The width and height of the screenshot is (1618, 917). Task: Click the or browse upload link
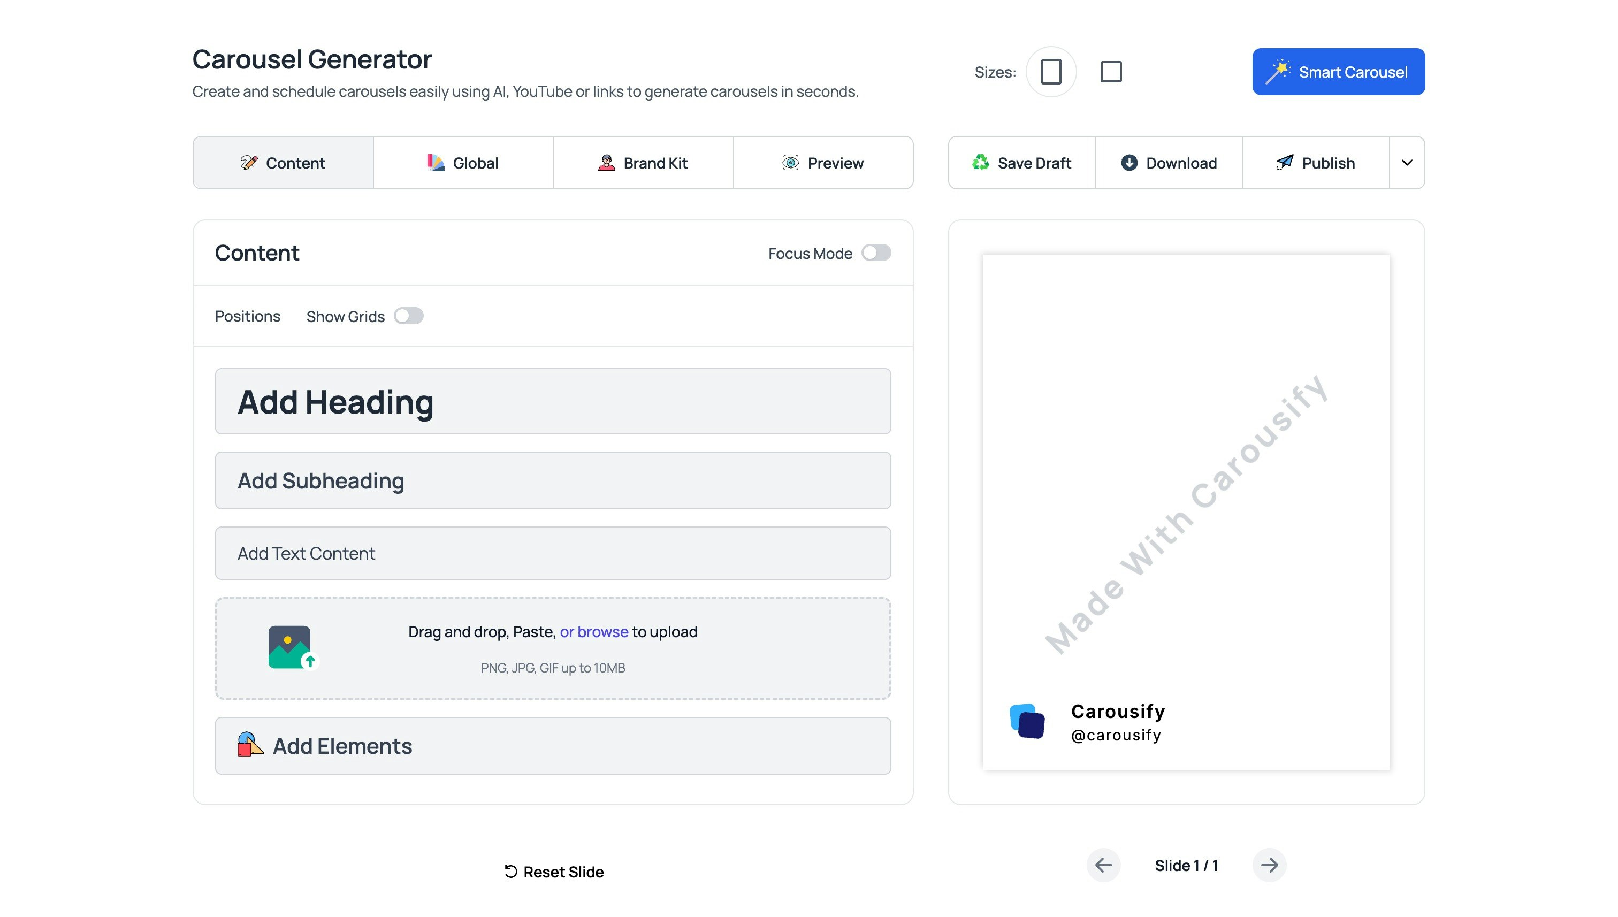click(x=593, y=632)
